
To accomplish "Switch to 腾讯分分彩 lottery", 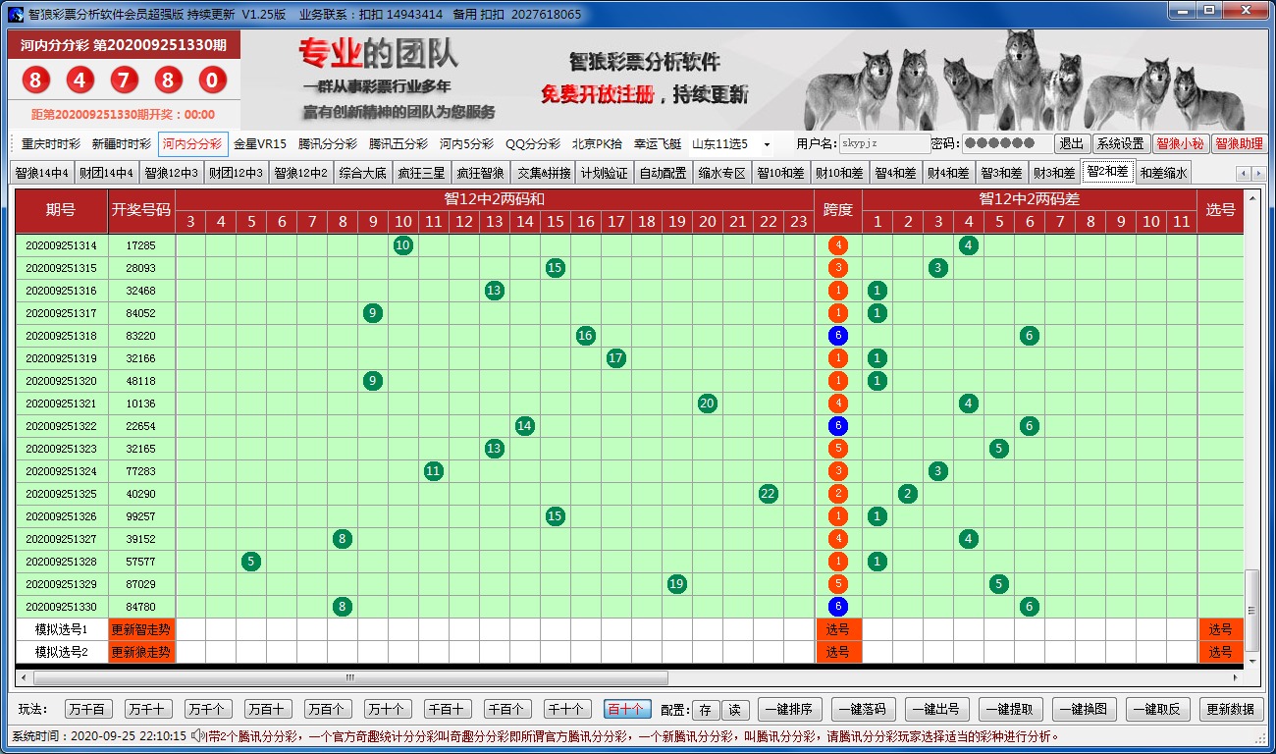I will (328, 144).
